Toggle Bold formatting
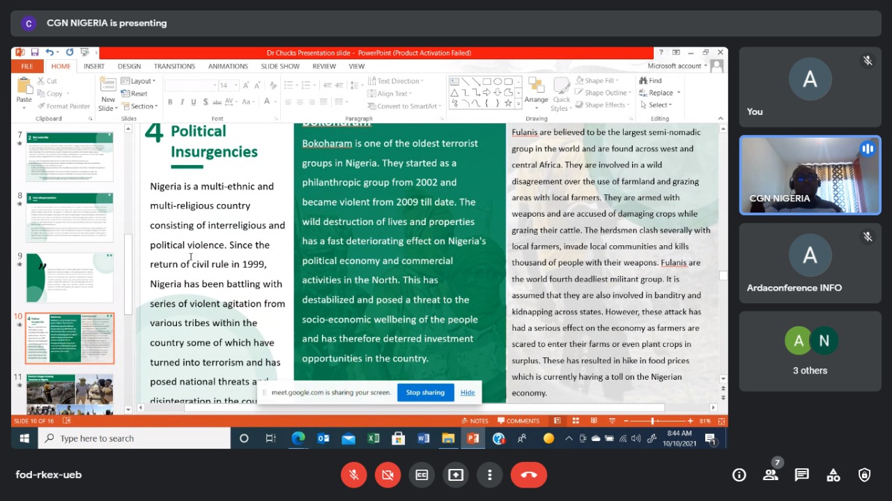Viewport: 892px width, 501px height. click(x=171, y=102)
